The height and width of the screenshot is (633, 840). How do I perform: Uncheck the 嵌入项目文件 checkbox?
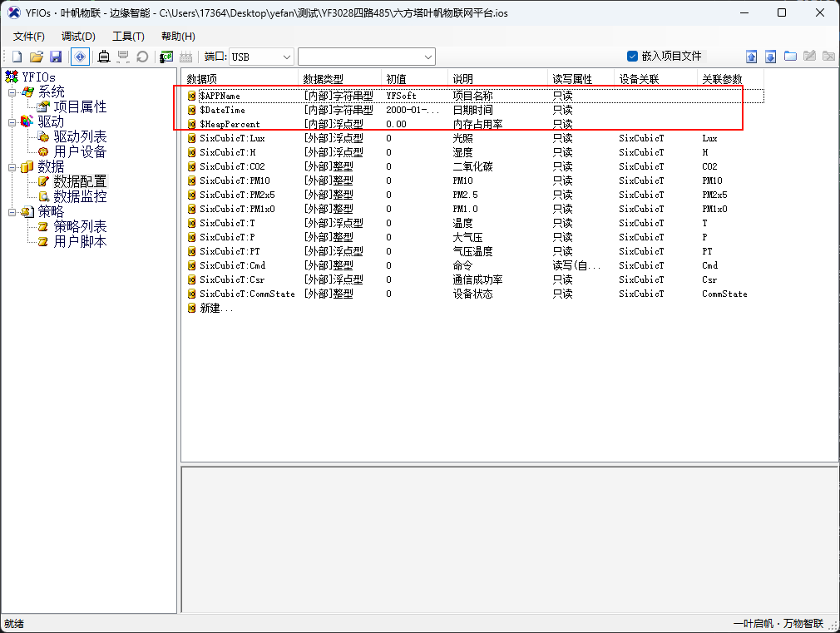[x=632, y=57]
